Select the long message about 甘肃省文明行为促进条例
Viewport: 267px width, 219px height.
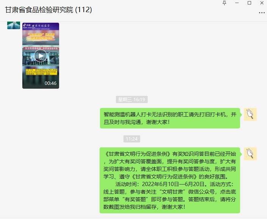click(170, 180)
